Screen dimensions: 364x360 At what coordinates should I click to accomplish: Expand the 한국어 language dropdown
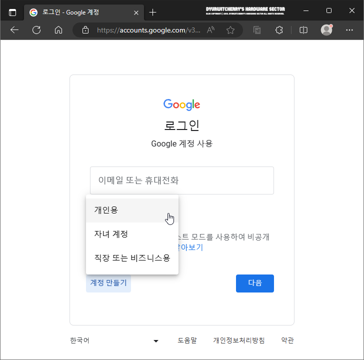coord(114,340)
